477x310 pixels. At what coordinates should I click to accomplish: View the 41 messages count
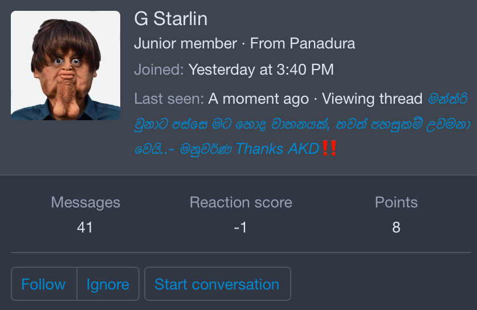click(x=85, y=227)
